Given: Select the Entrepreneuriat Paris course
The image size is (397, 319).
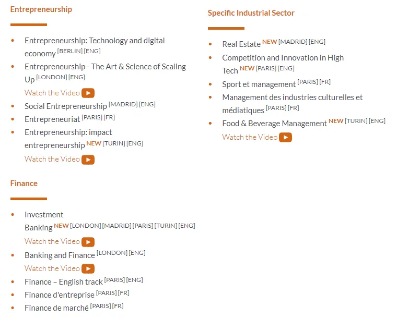Looking at the screenshot, I should coord(52,119).
